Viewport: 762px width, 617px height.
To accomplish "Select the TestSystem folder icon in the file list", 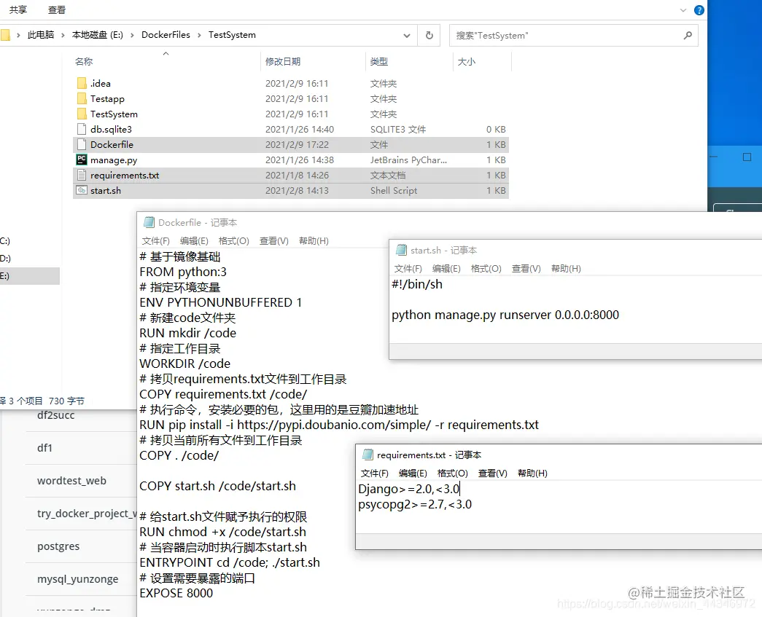I will (x=82, y=114).
